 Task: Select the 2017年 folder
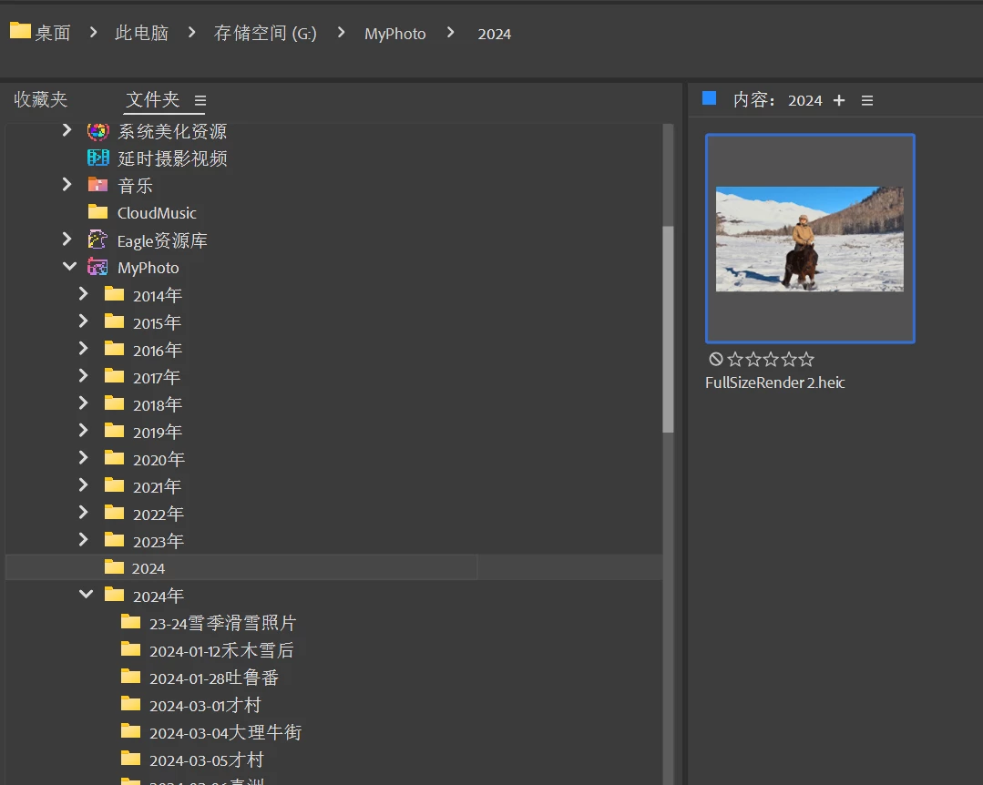pos(157,377)
